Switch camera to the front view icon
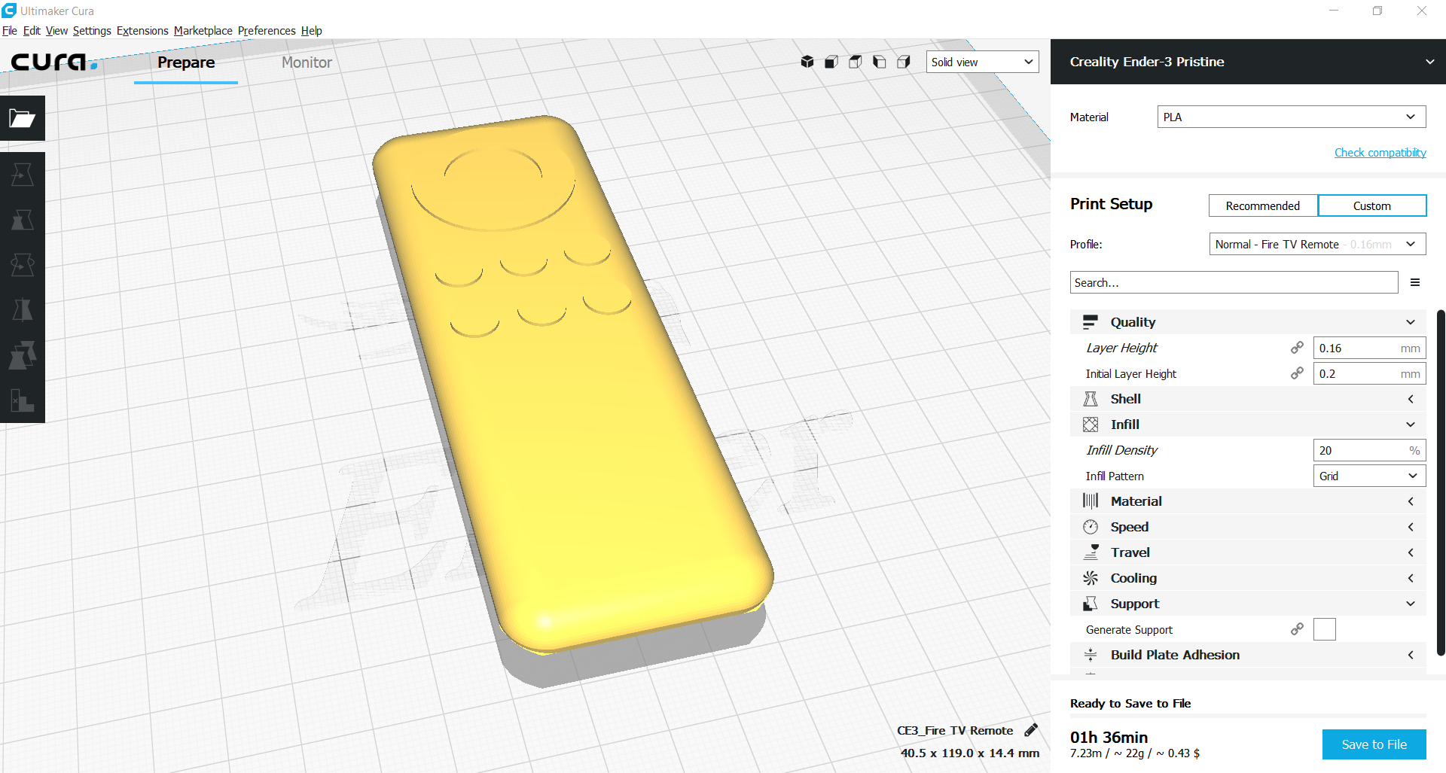Screen dimensions: 1446x773 pyautogui.click(x=831, y=62)
